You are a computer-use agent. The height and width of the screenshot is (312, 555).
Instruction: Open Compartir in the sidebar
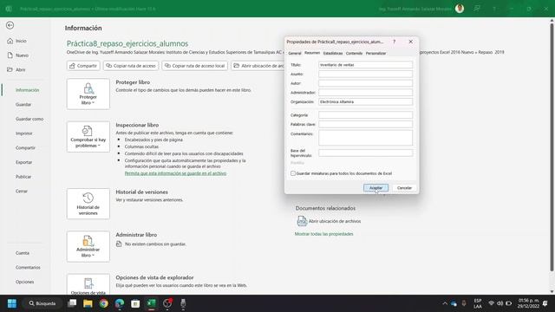point(25,148)
